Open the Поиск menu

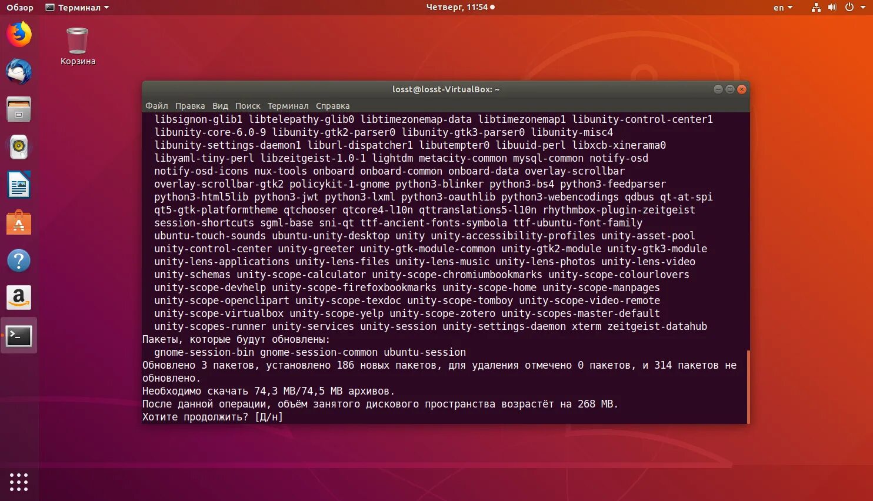[x=248, y=106]
